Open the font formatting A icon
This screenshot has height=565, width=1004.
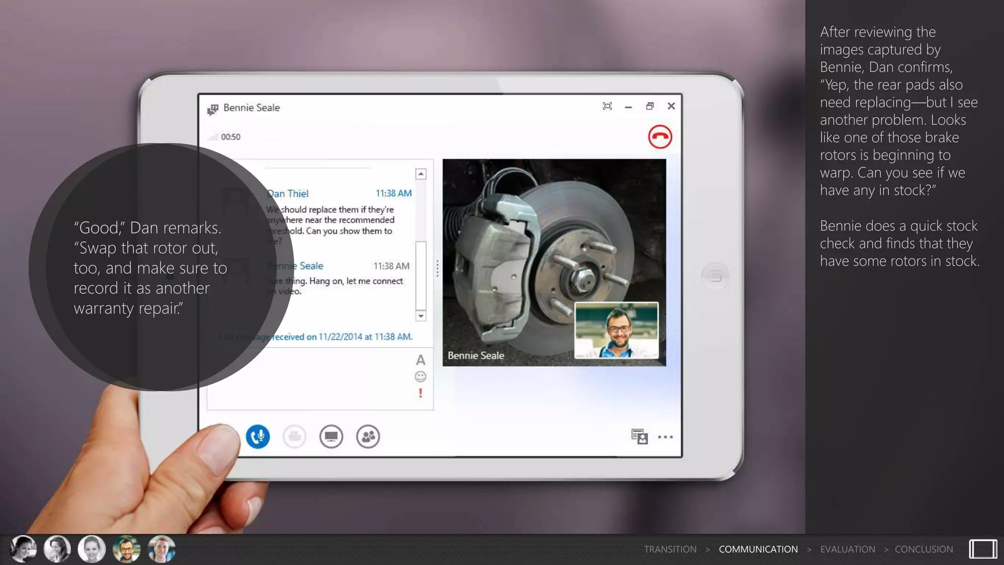click(421, 360)
